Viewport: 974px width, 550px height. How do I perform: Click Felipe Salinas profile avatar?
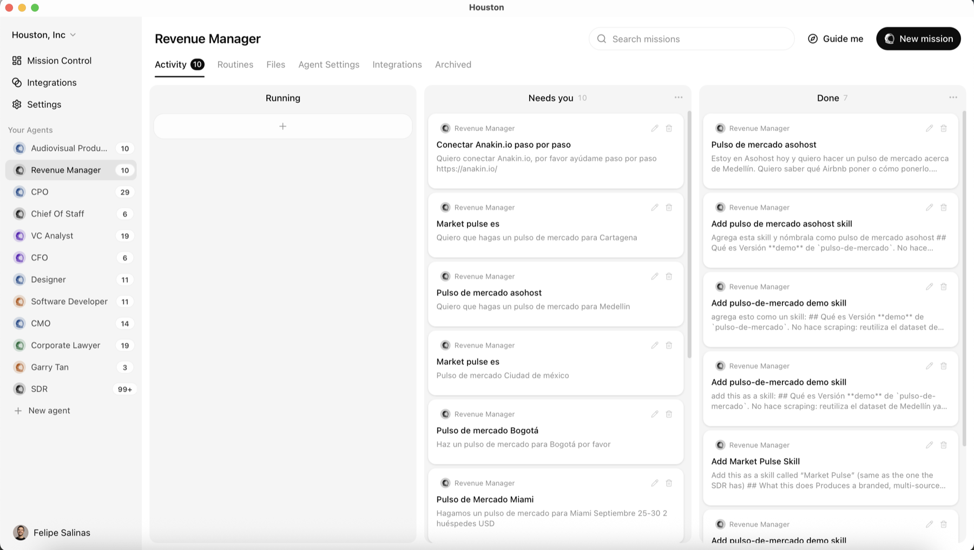tap(21, 533)
